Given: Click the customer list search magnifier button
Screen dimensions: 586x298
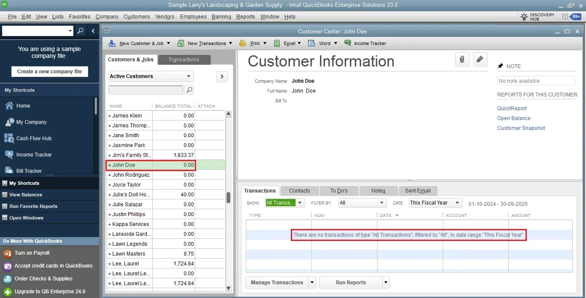Looking at the screenshot, I should click(189, 90).
